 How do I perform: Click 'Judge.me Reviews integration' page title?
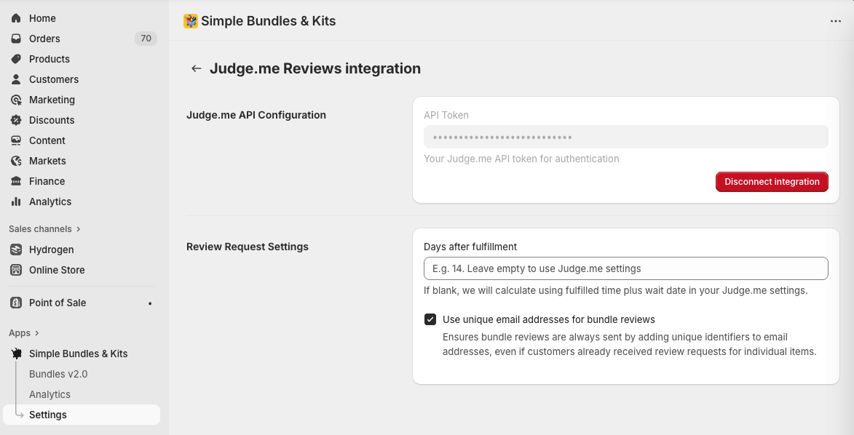click(x=315, y=68)
